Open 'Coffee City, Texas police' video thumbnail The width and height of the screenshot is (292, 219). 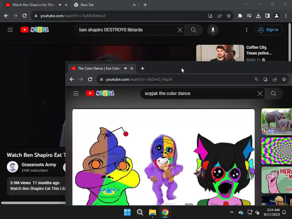click(x=220, y=53)
